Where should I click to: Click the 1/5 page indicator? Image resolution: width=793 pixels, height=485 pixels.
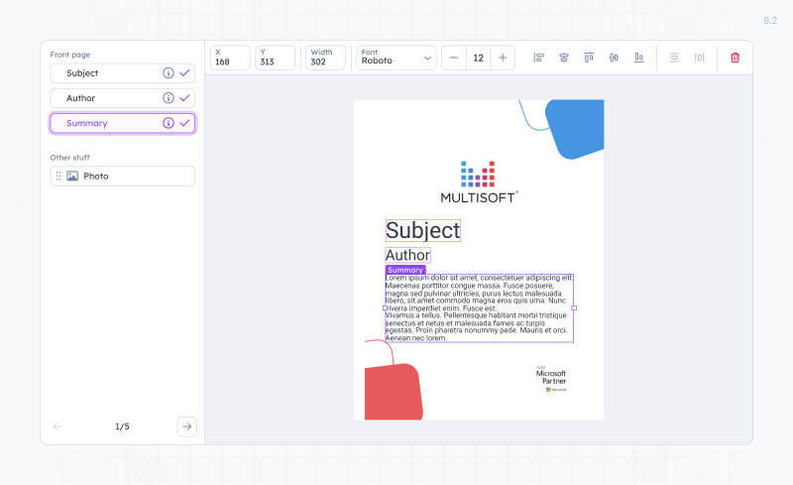pos(122,426)
